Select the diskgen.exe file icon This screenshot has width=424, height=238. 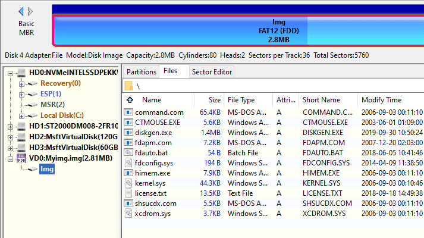pyautogui.click(x=129, y=133)
